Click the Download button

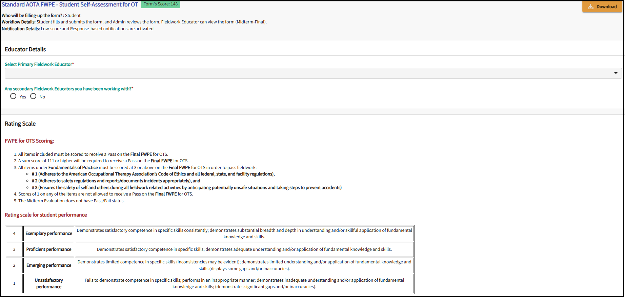click(x=602, y=7)
